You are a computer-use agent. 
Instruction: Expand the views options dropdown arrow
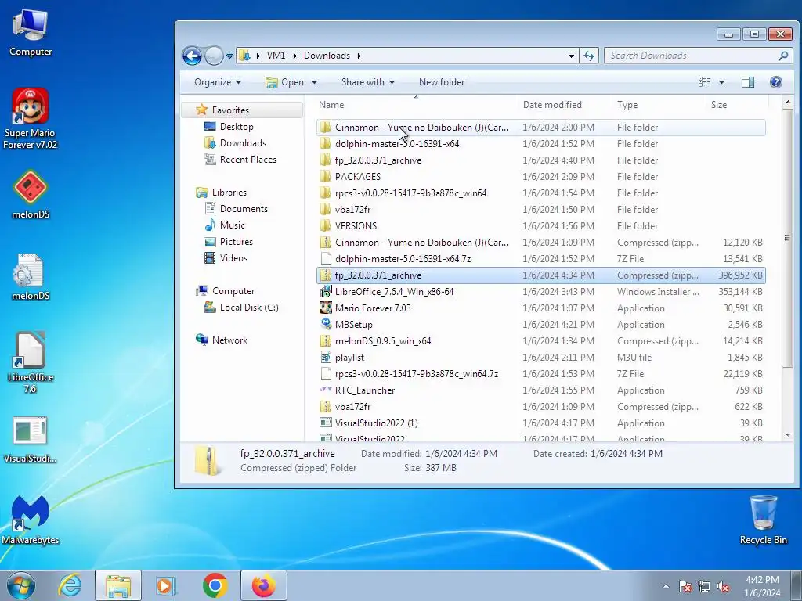tap(721, 82)
